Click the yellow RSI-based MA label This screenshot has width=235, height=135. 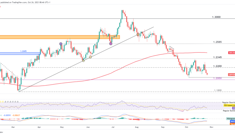tap(228, 105)
